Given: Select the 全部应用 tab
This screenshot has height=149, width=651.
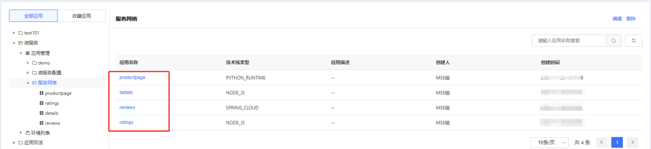Looking at the screenshot, I should click(33, 16).
